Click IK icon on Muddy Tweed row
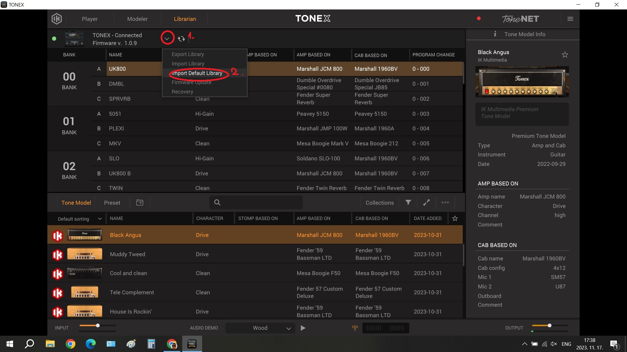627x352 pixels. pyautogui.click(x=57, y=255)
